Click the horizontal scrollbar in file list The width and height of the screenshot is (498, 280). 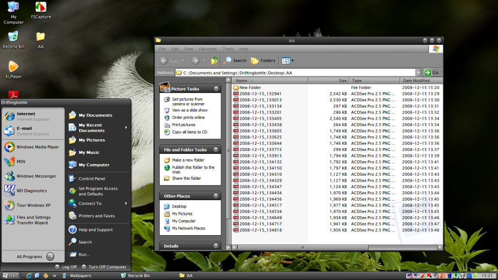[302, 247]
